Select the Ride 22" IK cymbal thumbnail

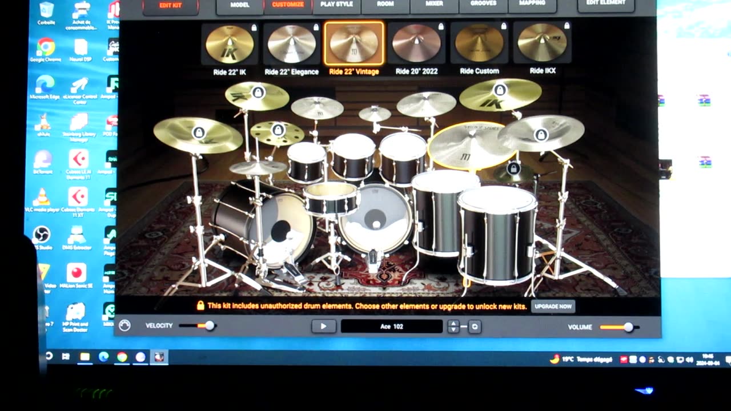pos(230,44)
